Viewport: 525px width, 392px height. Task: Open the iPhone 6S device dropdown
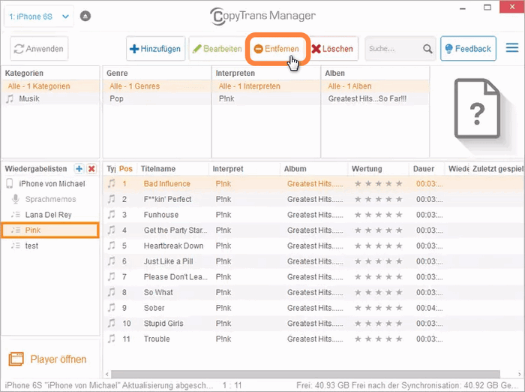pos(39,17)
